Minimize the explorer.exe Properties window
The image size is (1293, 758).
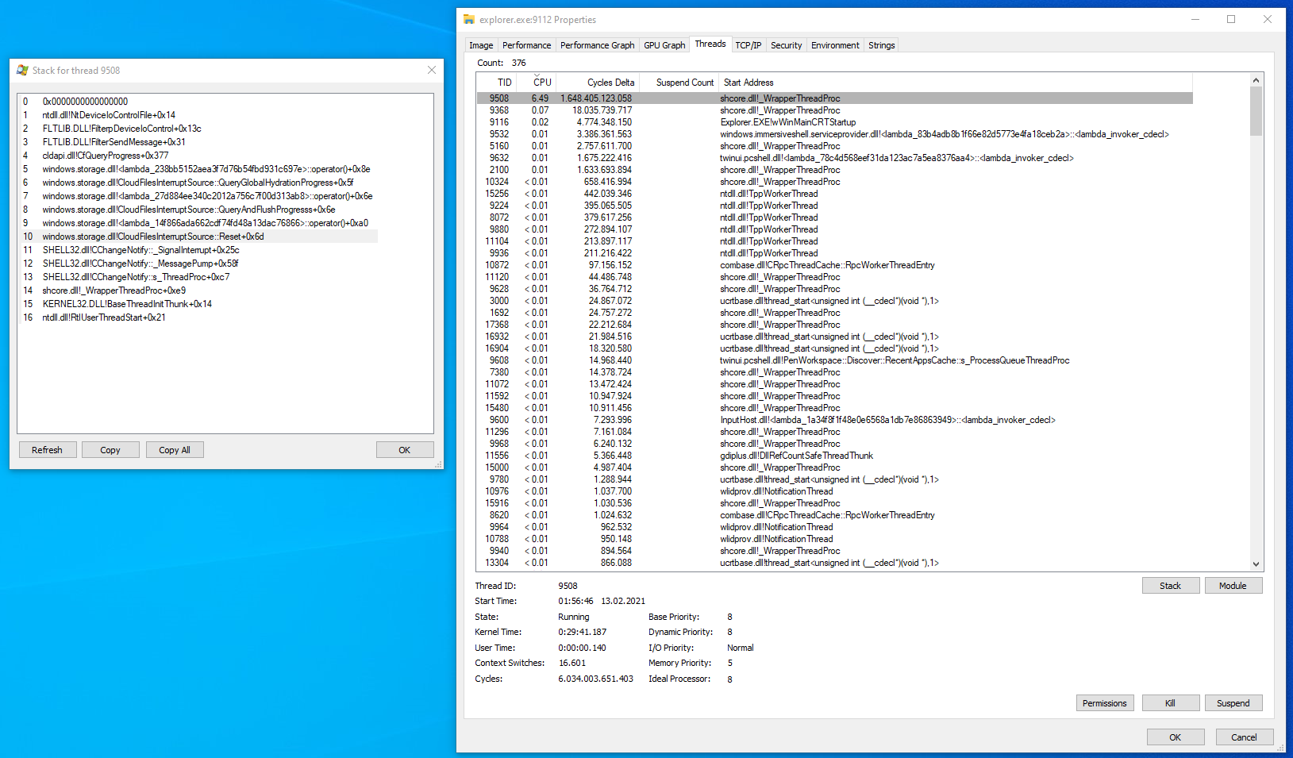[x=1195, y=20]
